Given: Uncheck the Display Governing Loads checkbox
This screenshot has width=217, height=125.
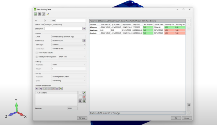Looking at the screenshot, I should [x=37, y=57].
